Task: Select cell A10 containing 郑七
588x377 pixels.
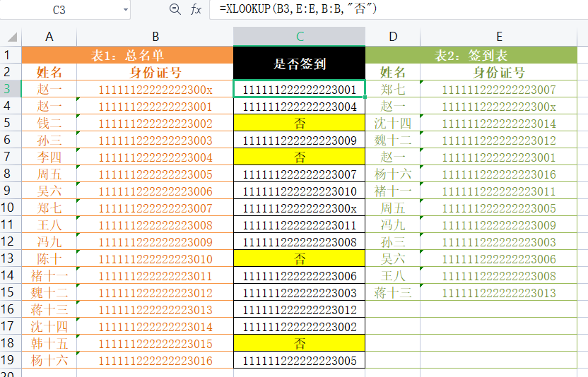Action: [x=49, y=208]
